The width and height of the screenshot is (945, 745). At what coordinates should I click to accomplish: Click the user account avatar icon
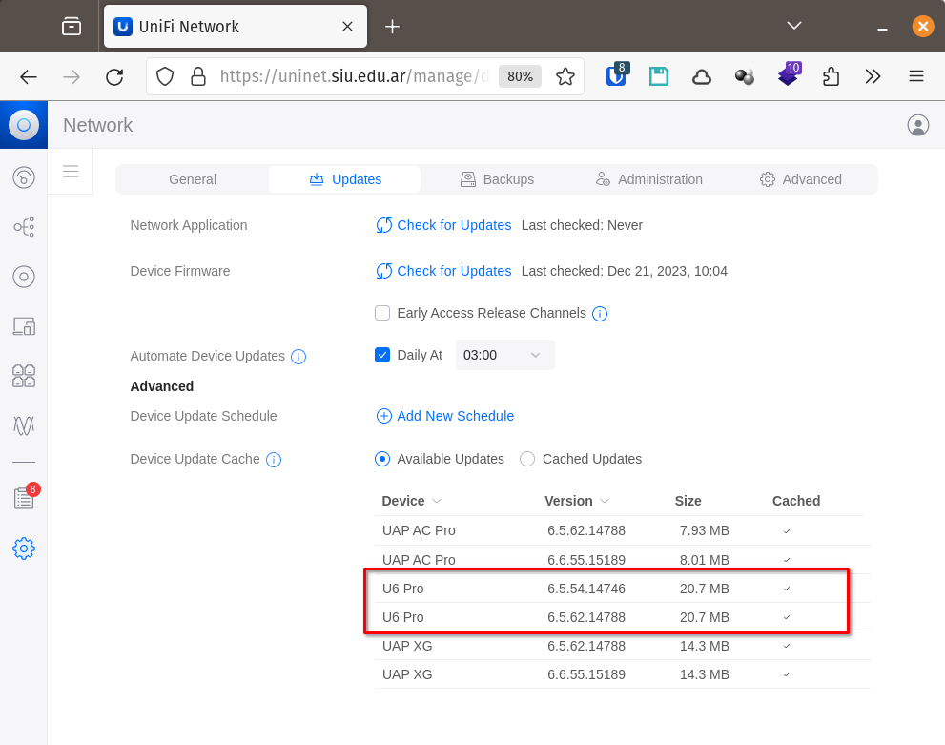(918, 125)
